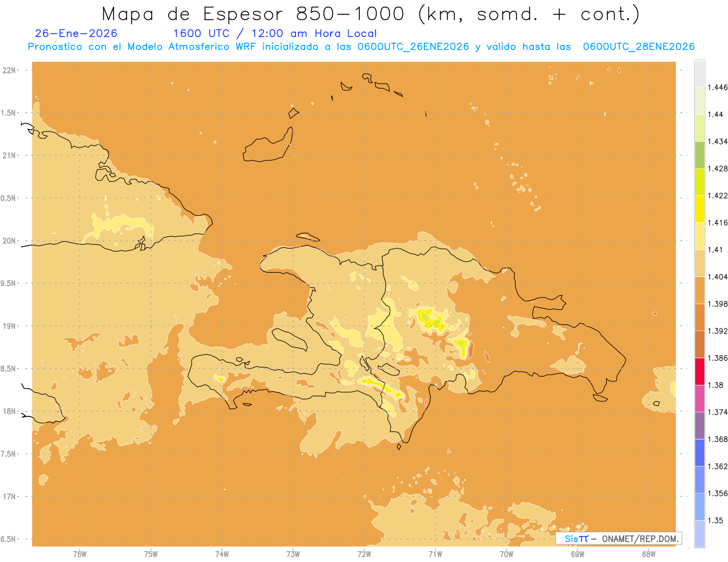Select the pale tan swatch between 1.404 and 1.41

pyautogui.click(x=699, y=263)
